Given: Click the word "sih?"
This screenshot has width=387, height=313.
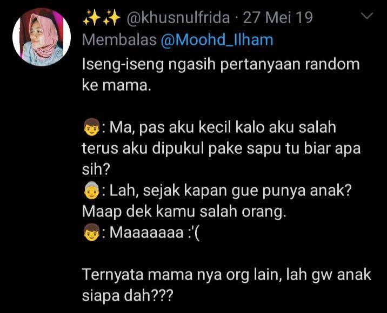Looking at the screenshot, I should tap(96, 169).
